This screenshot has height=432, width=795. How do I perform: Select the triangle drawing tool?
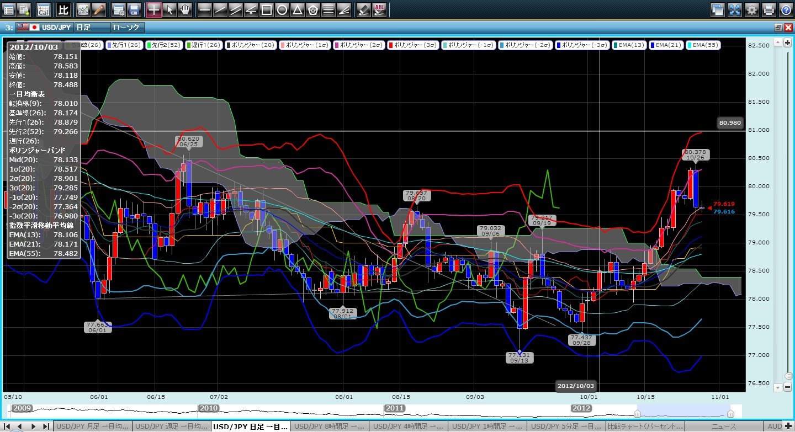[297, 9]
